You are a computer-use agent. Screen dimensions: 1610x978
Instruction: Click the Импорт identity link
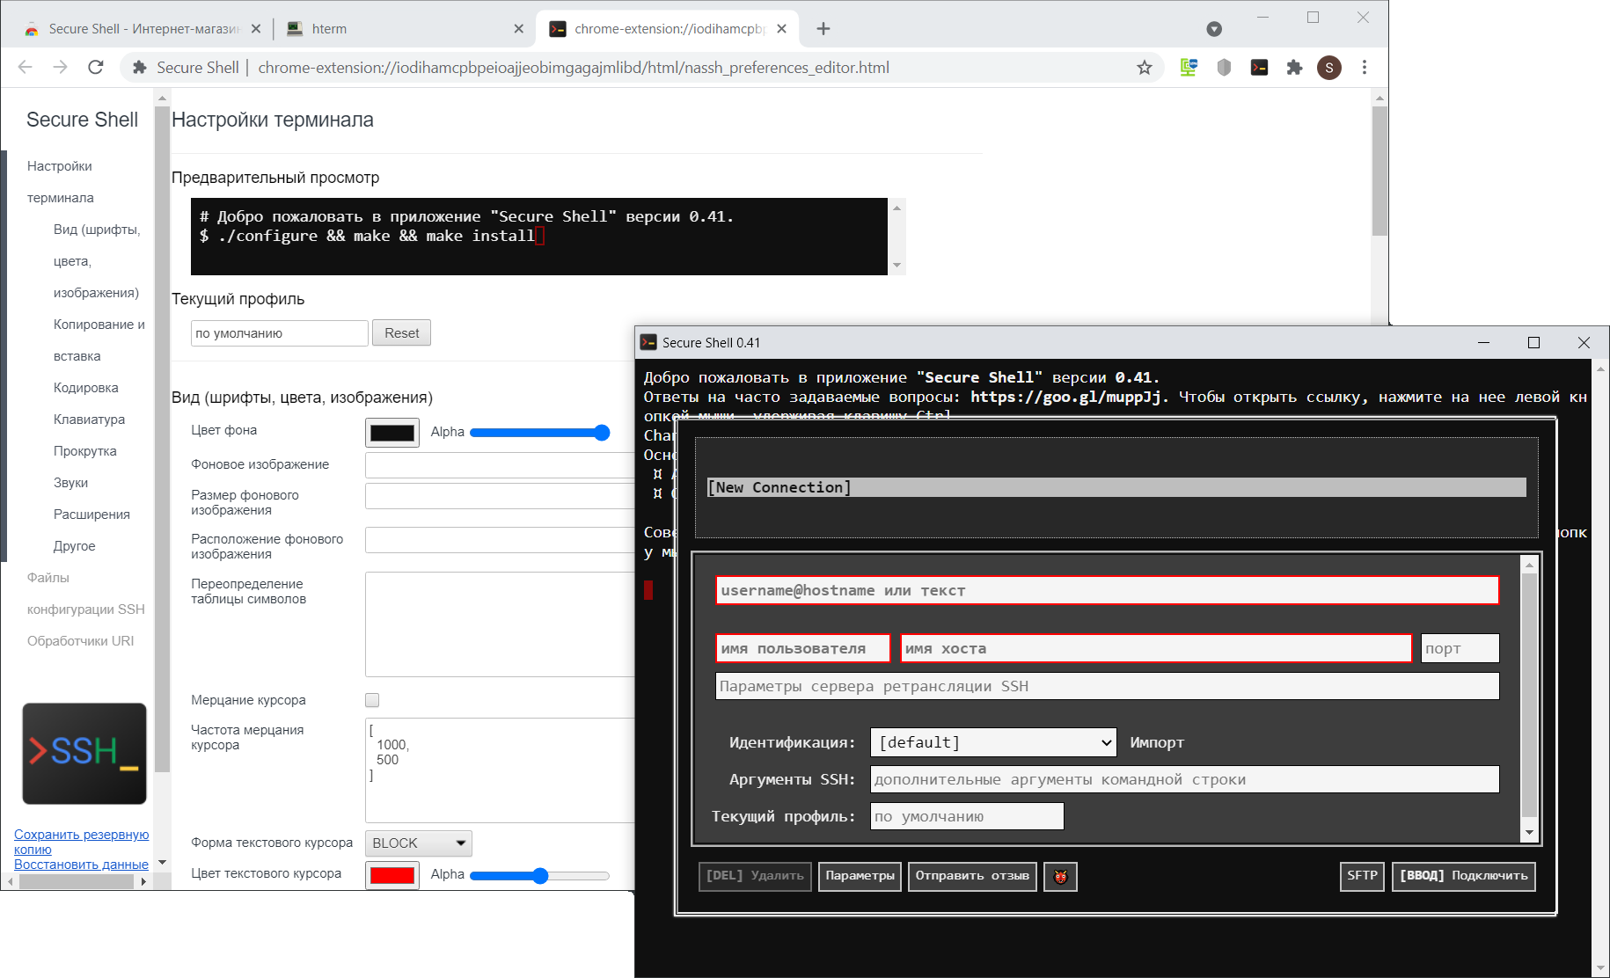pyautogui.click(x=1157, y=742)
